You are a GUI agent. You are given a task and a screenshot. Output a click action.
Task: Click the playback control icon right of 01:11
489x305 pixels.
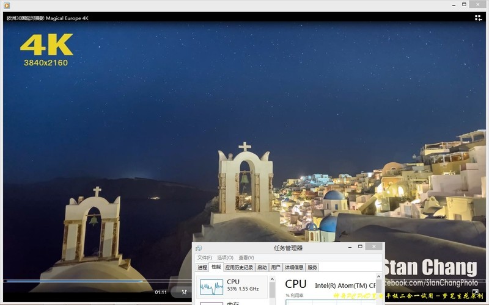(185, 292)
